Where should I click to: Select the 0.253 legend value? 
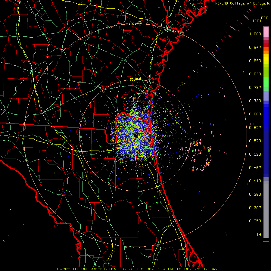255,221
